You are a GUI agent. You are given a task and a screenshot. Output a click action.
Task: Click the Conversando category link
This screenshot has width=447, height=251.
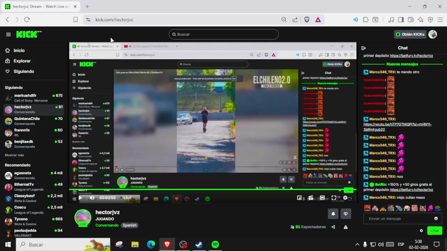[107, 225]
